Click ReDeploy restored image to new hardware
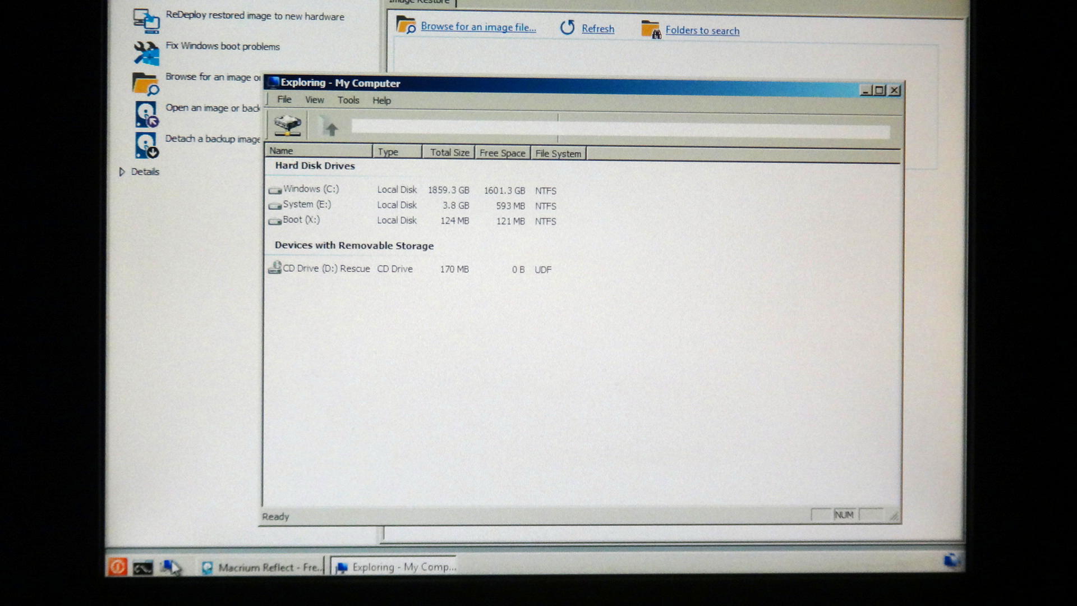Screen dimensions: 1077x606 click(255, 16)
